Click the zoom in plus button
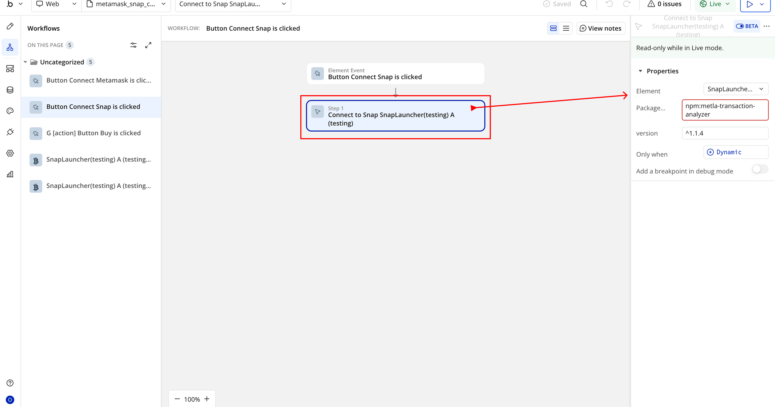 pyautogui.click(x=207, y=399)
